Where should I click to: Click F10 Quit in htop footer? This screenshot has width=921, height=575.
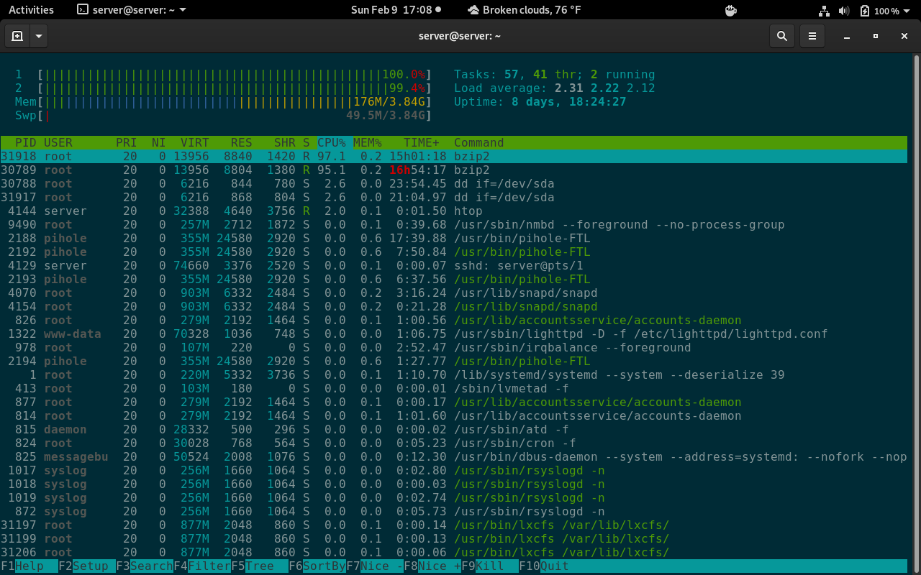click(544, 566)
